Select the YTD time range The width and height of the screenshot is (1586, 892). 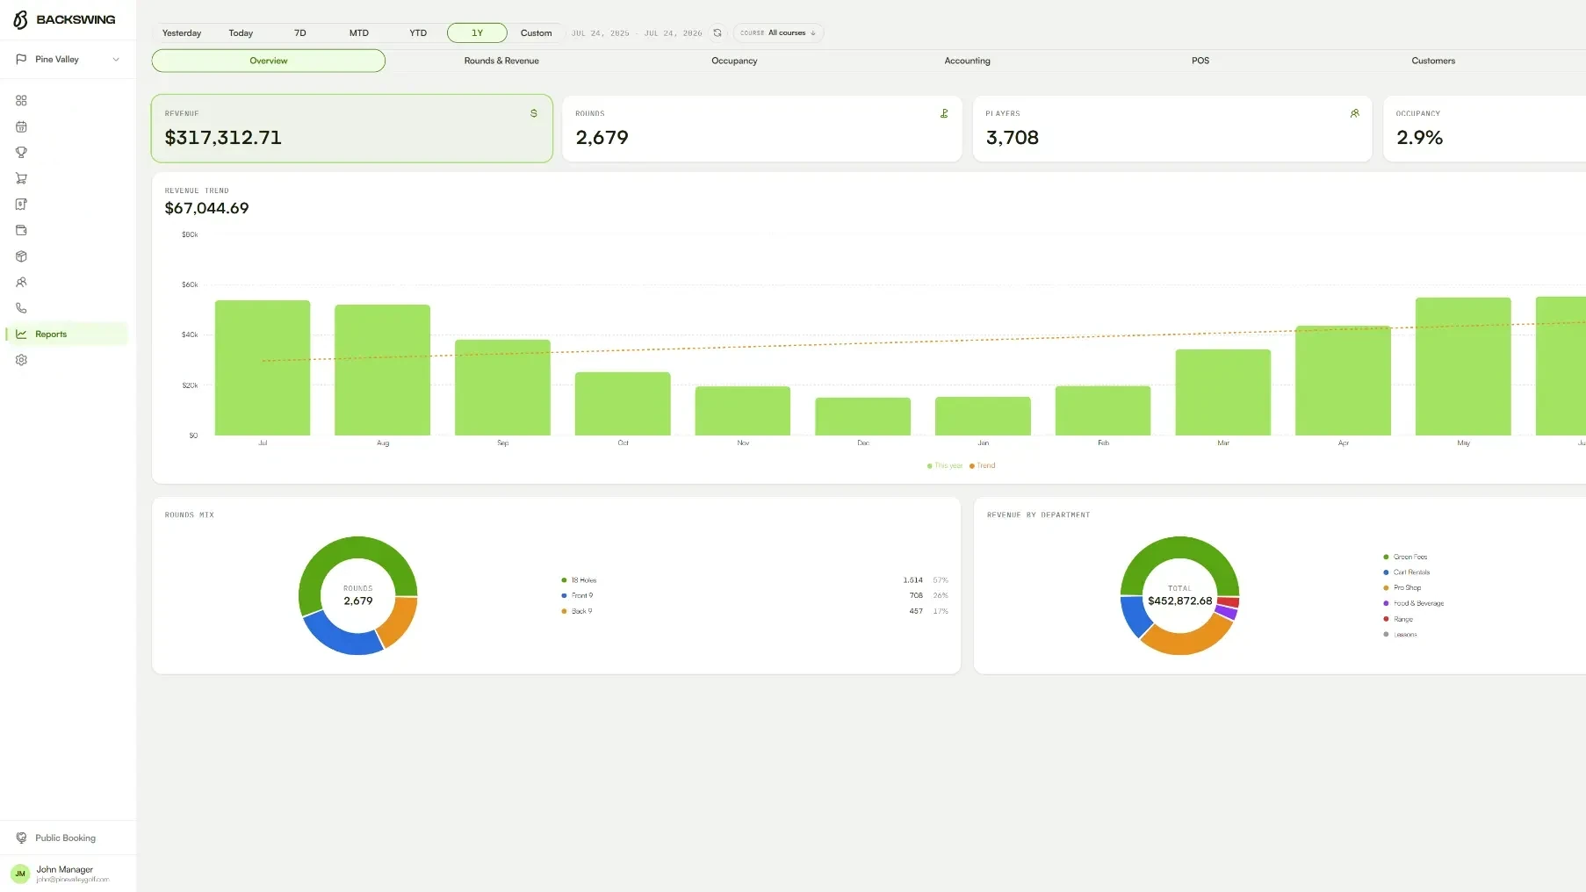pos(418,32)
